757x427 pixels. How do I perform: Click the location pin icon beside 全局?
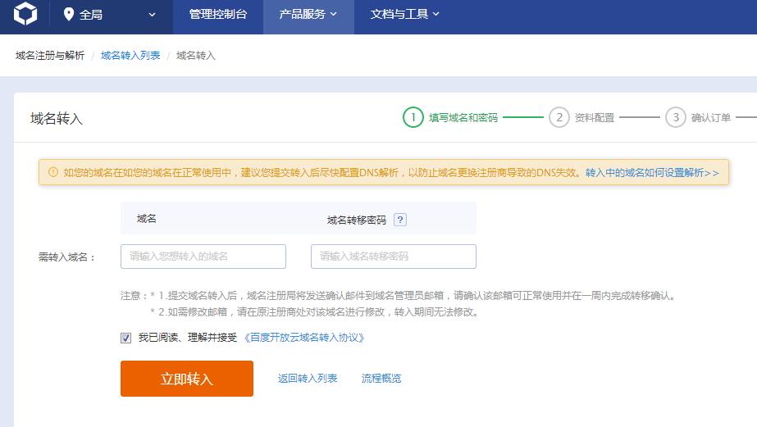click(x=68, y=15)
